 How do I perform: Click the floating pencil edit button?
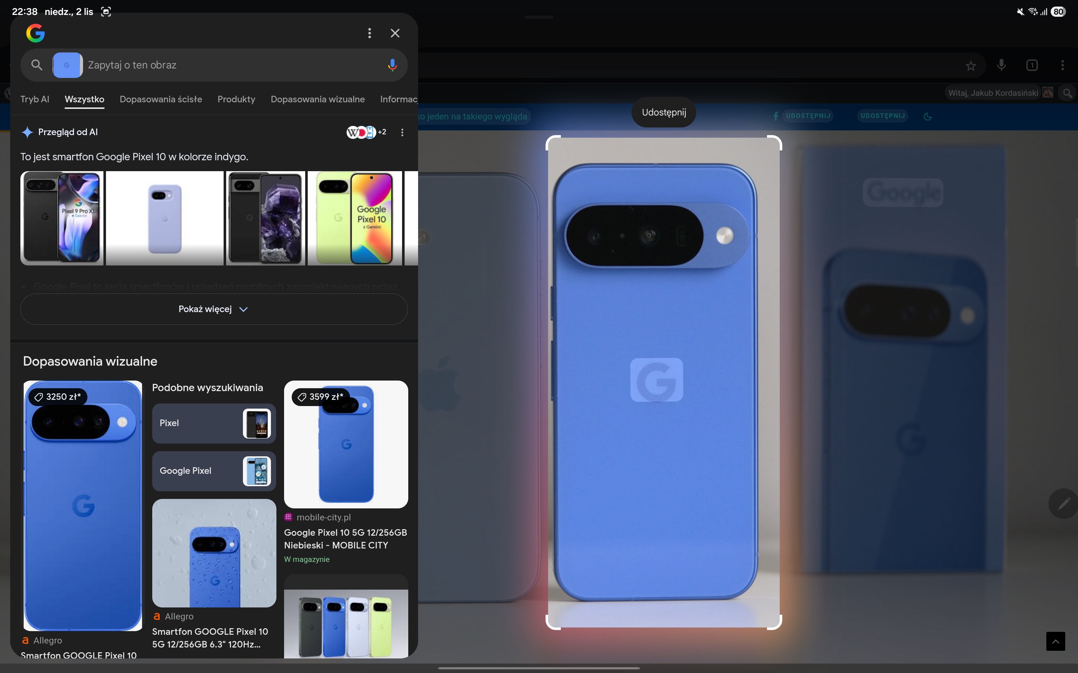[x=1063, y=503]
